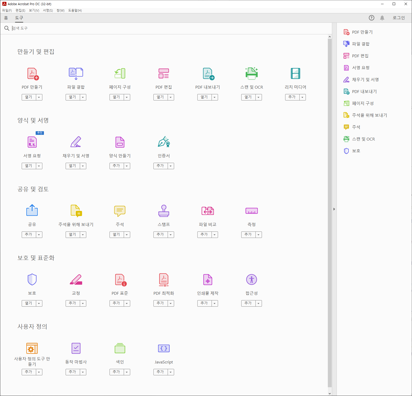Open the help question mark icon

(371, 18)
